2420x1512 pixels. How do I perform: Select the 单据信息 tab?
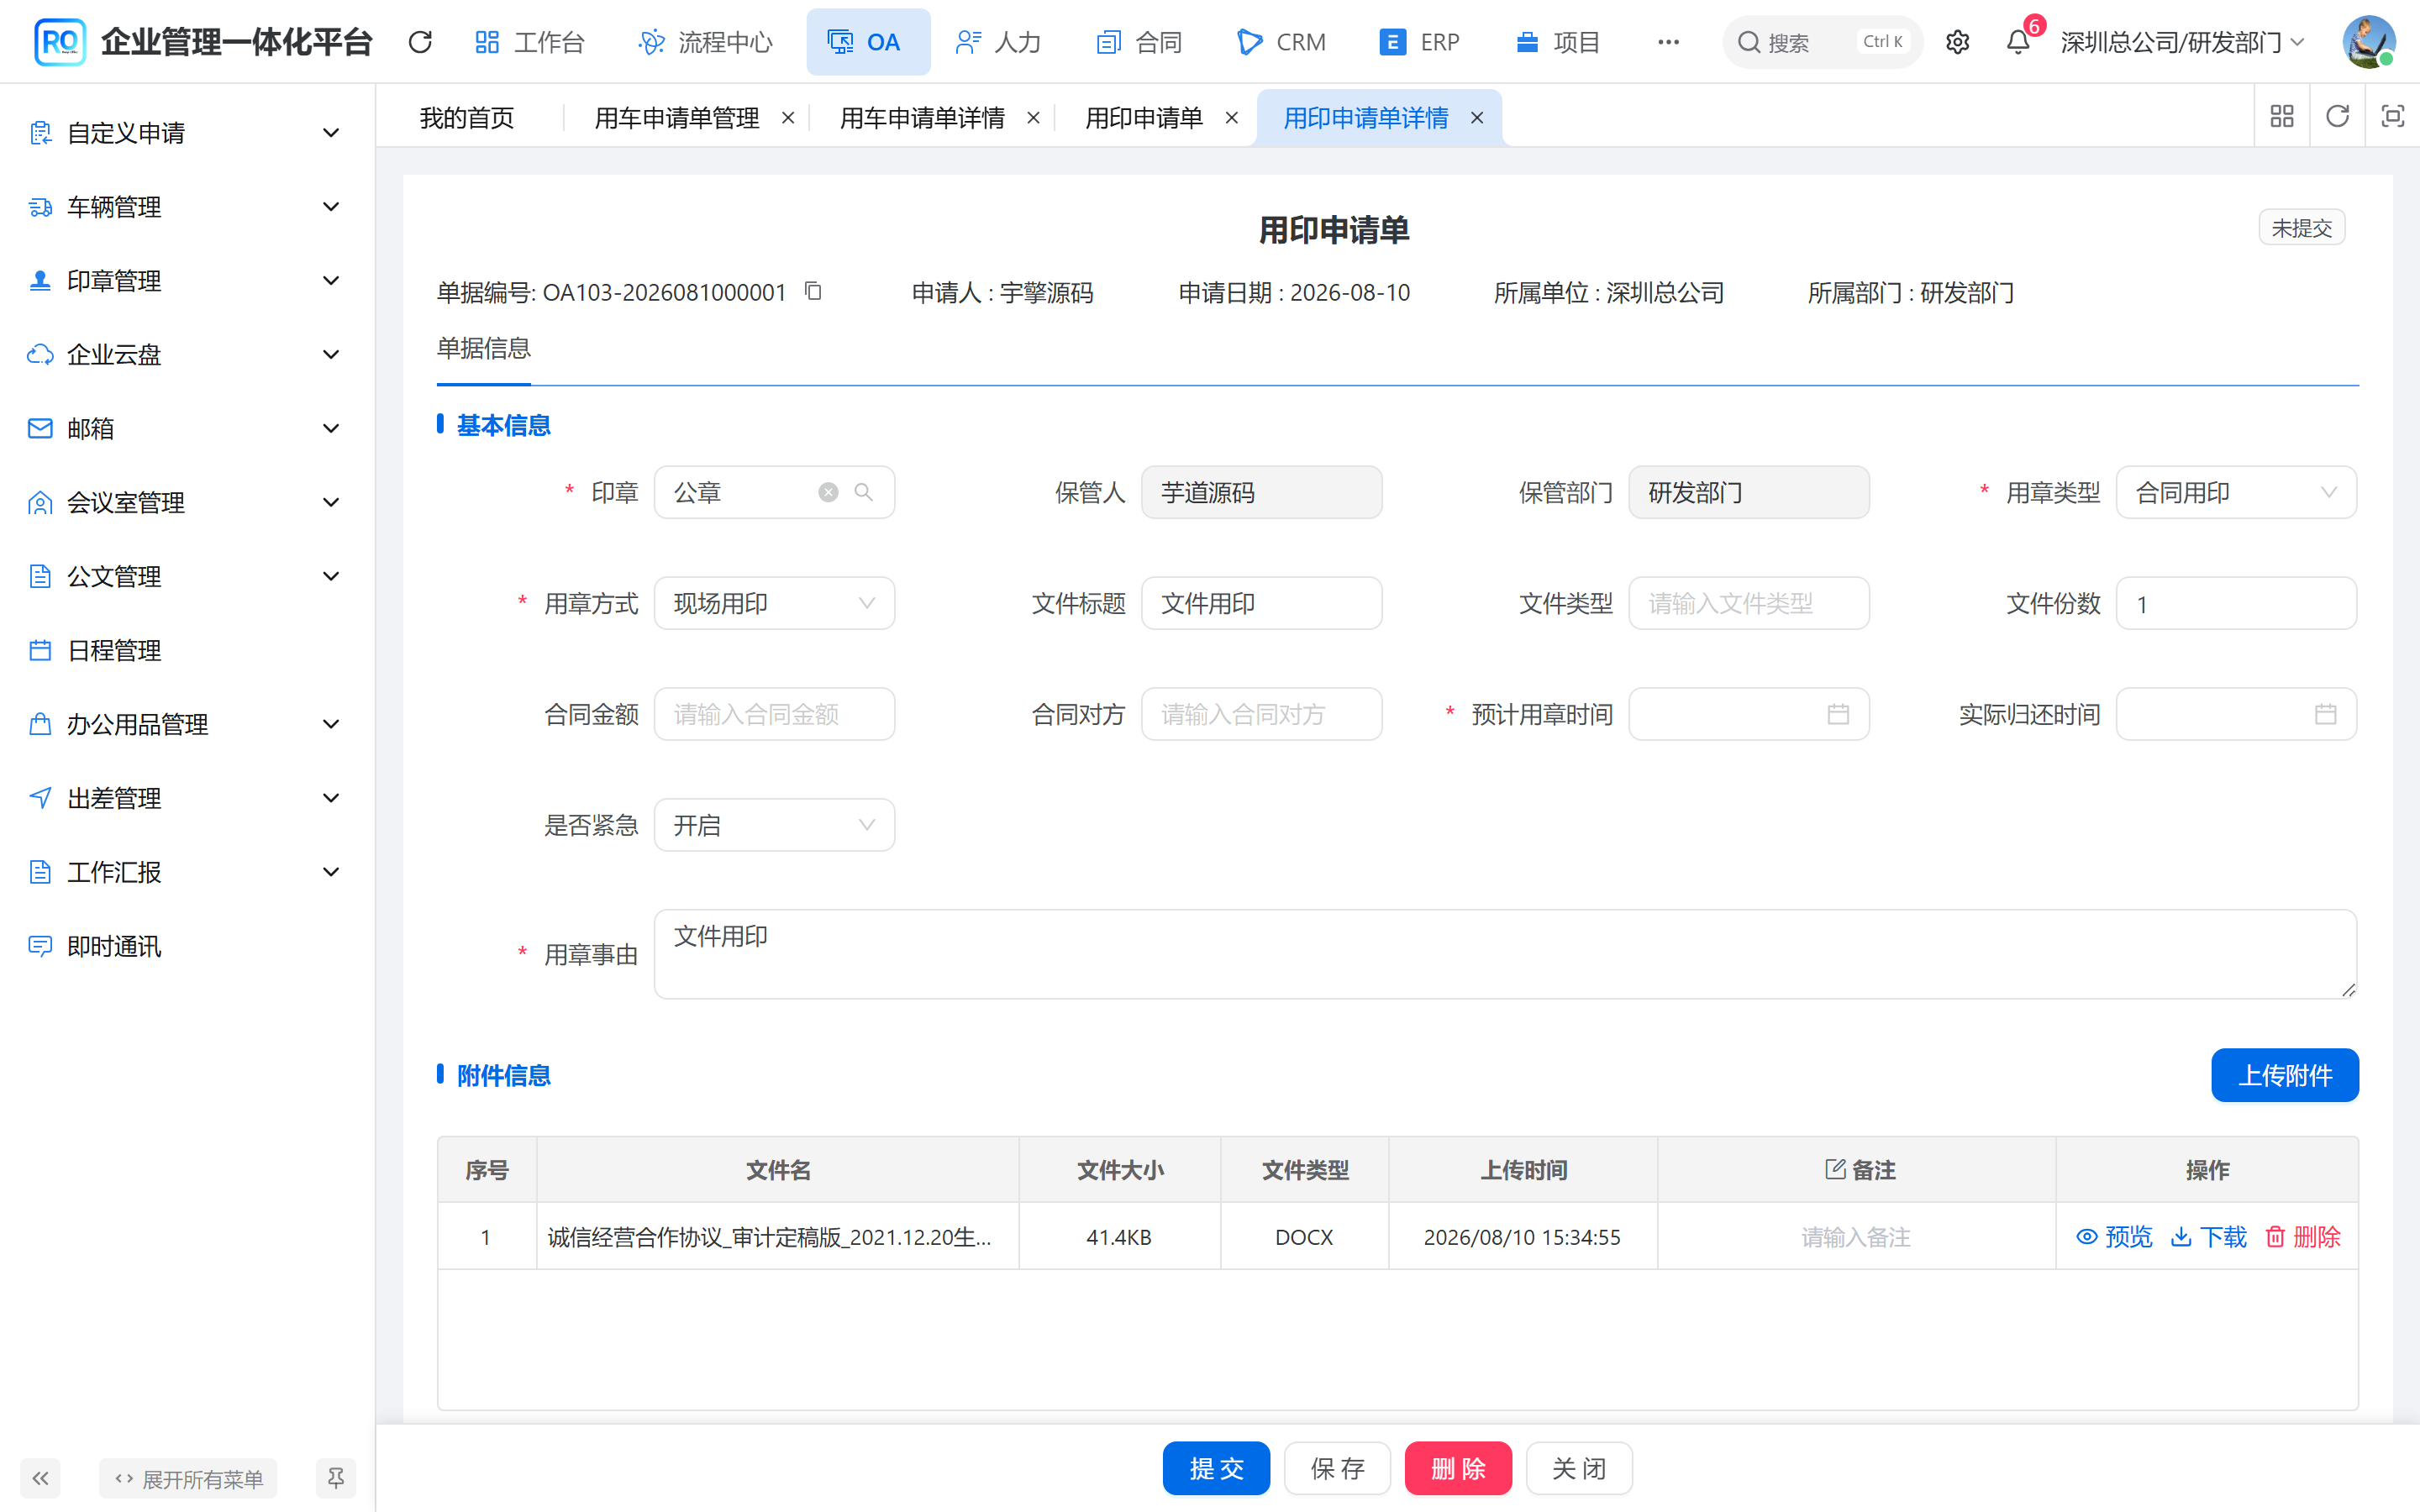[x=484, y=348]
